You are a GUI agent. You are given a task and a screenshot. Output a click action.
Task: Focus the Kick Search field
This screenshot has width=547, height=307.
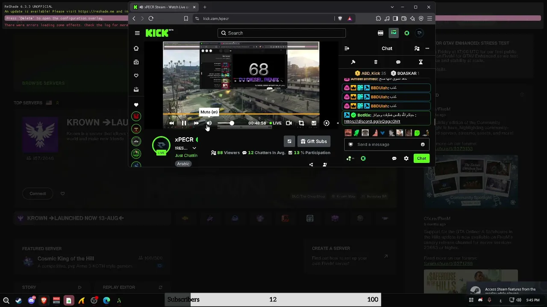(282, 33)
